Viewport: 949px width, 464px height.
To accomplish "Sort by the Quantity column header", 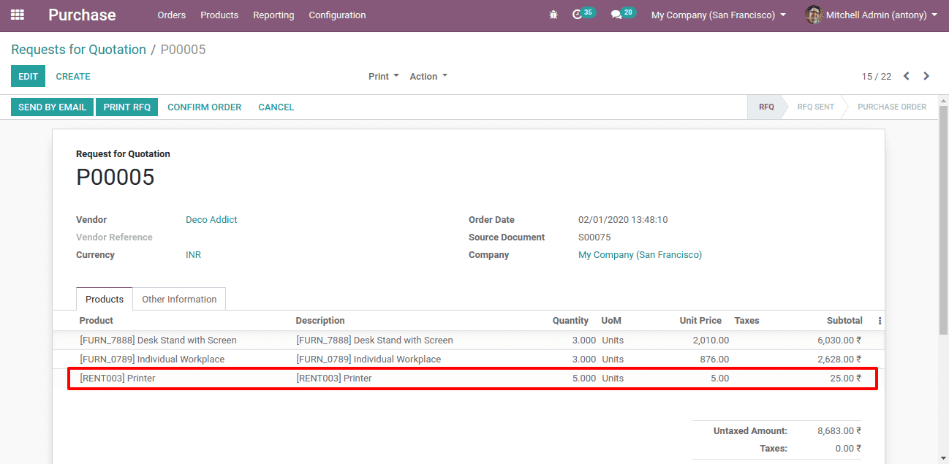I will tap(570, 320).
